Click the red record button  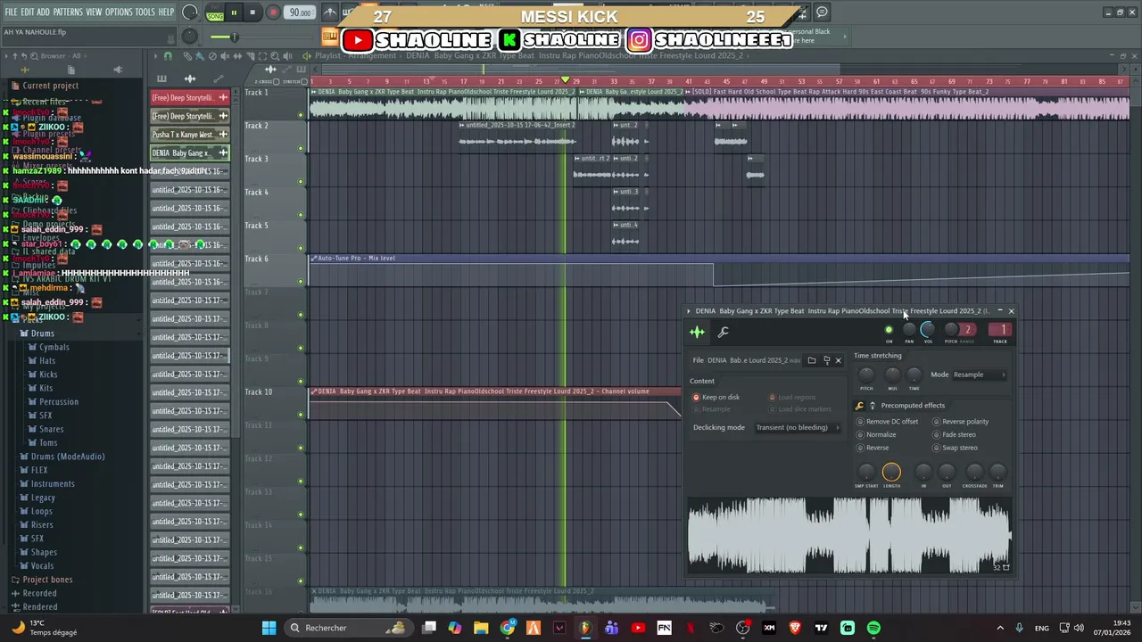tap(272, 12)
